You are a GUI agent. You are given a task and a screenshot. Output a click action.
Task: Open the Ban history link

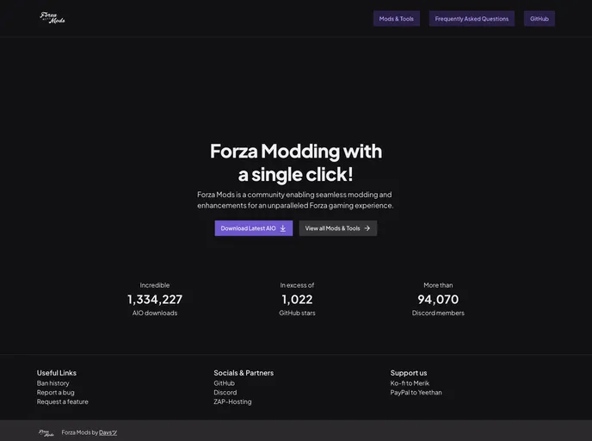pyautogui.click(x=52, y=383)
